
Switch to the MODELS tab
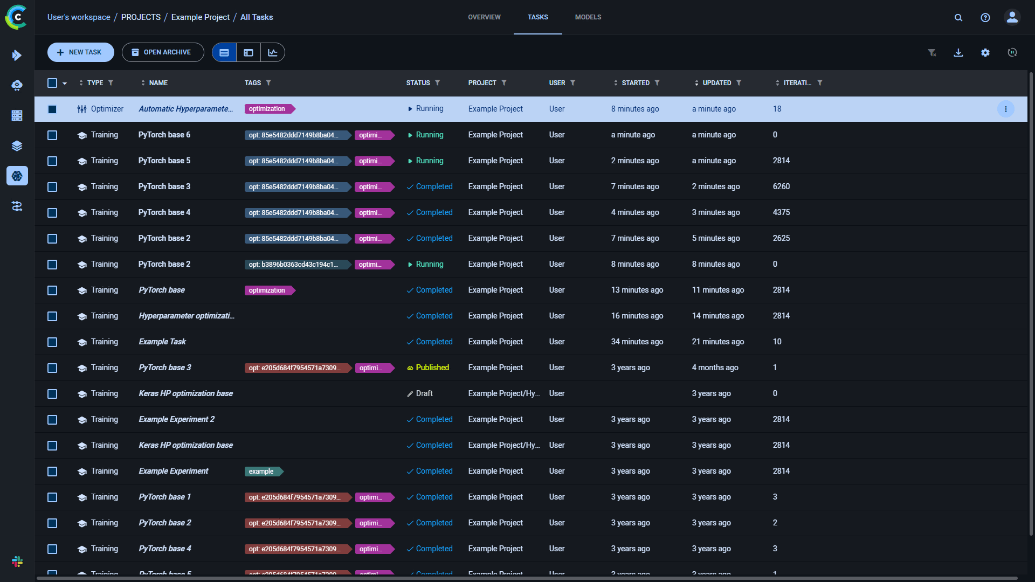[588, 17]
